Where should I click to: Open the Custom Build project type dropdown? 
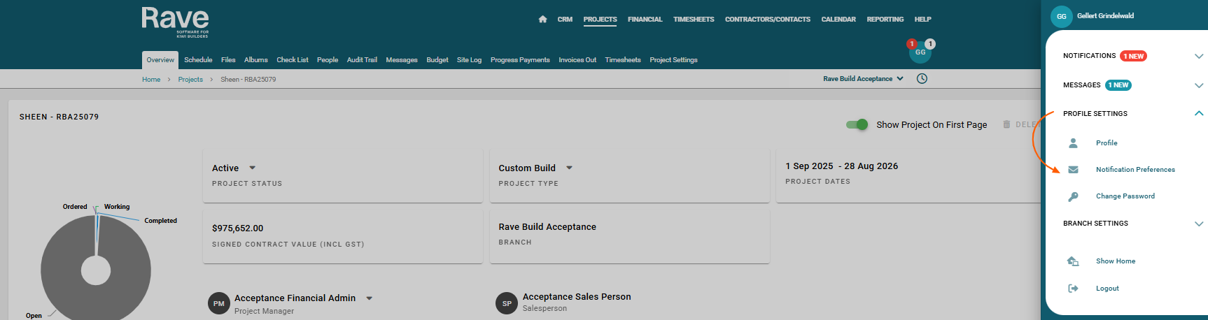569,168
